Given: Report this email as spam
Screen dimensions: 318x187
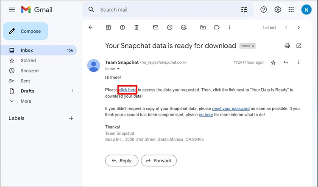Looking at the screenshot, I should (x=123, y=27).
